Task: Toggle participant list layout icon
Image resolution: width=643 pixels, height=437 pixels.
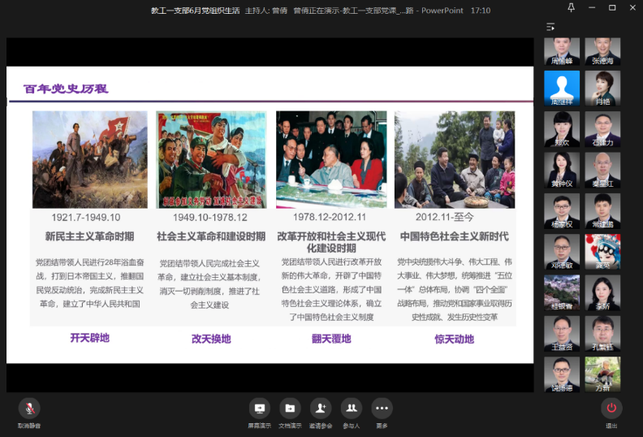Action: pos(550,27)
